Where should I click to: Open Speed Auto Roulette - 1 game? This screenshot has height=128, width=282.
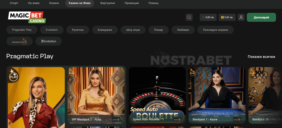click(x=157, y=95)
